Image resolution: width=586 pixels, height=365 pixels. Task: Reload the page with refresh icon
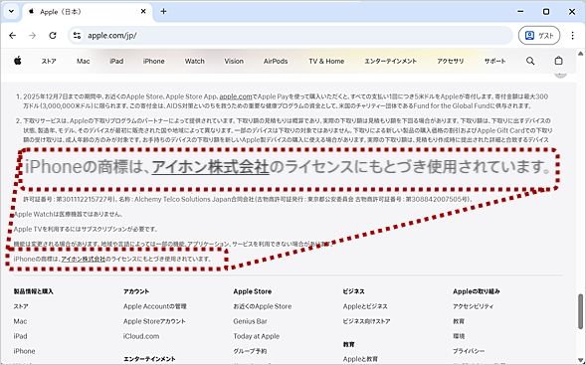pos(53,36)
